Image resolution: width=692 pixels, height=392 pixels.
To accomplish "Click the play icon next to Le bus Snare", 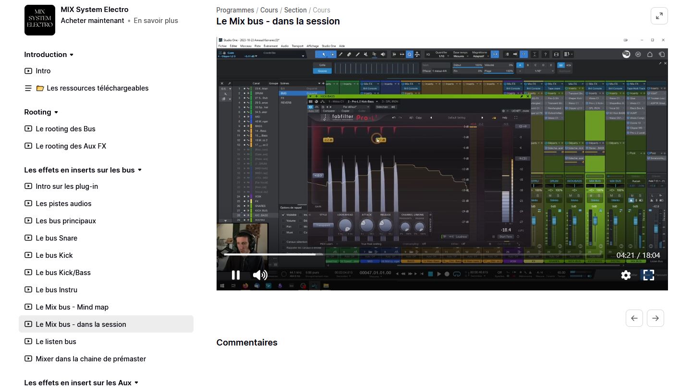I will click(x=28, y=238).
